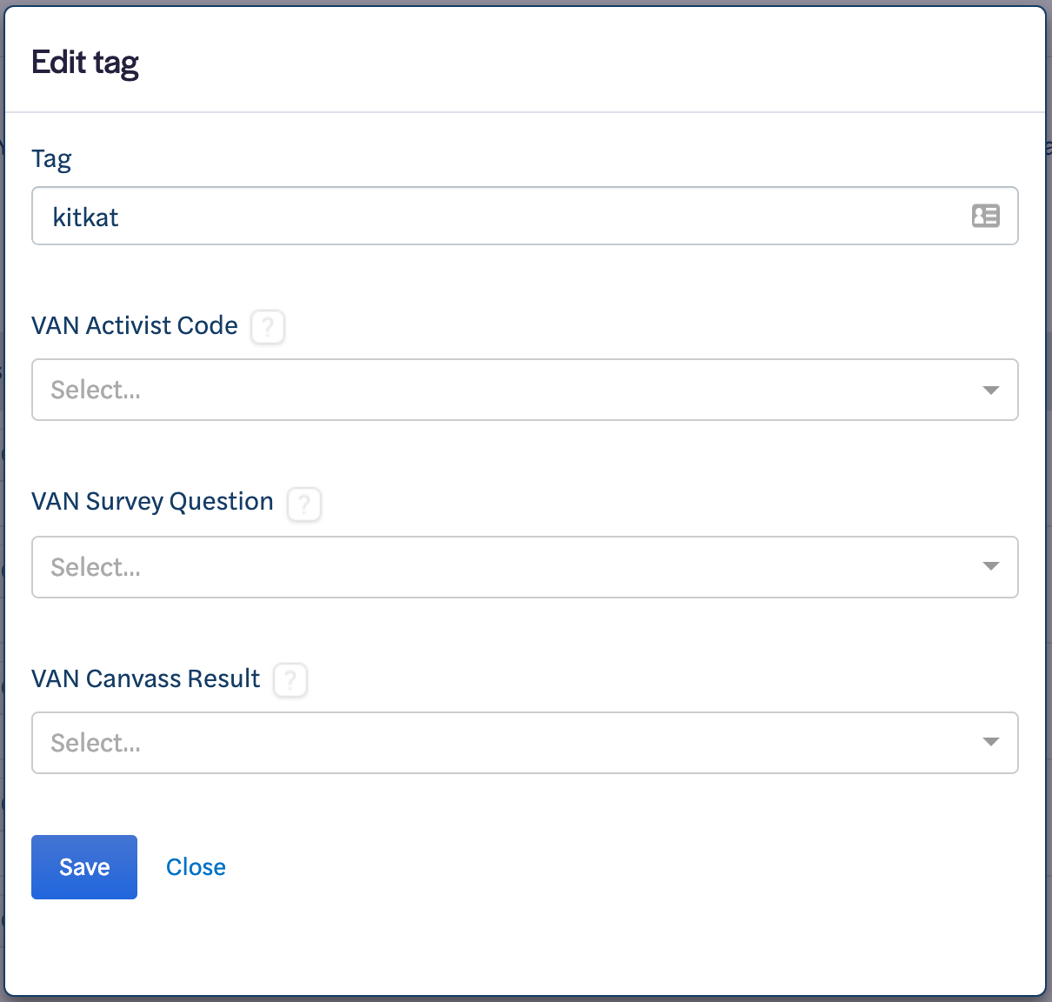Click the VAN Canvass Result label

(145, 678)
